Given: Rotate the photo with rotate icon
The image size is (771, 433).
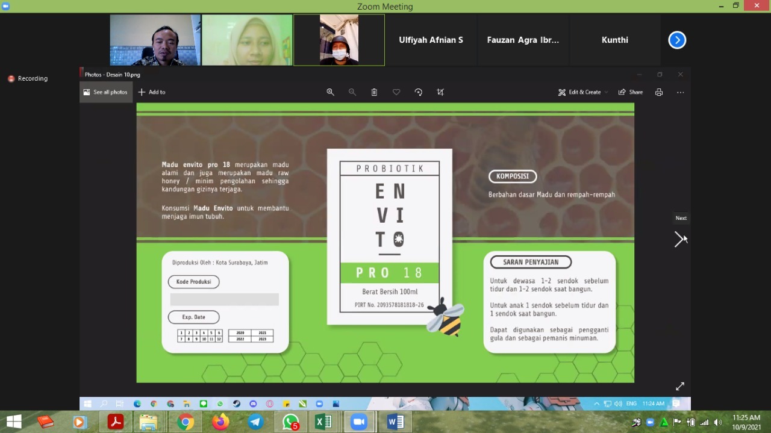Looking at the screenshot, I should coord(419,92).
